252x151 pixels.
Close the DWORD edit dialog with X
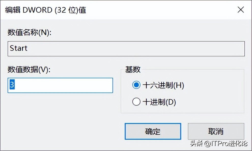pos(241,10)
